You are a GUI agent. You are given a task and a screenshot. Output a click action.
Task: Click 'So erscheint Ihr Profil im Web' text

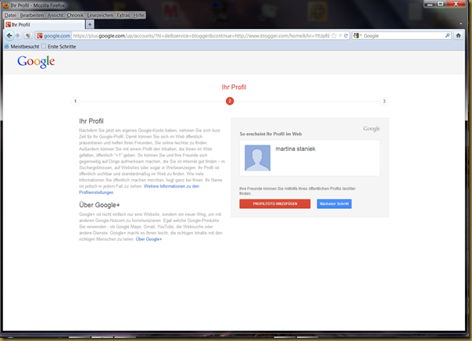(270, 134)
